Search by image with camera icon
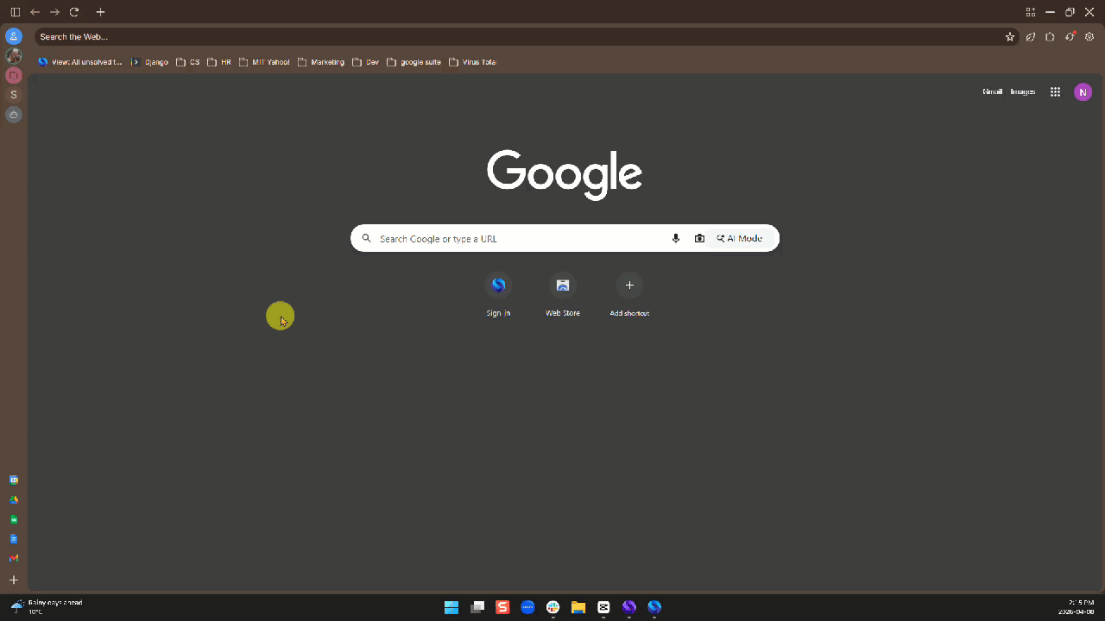Image resolution: width=1105 pixels, height=621 pixels. 699,238
